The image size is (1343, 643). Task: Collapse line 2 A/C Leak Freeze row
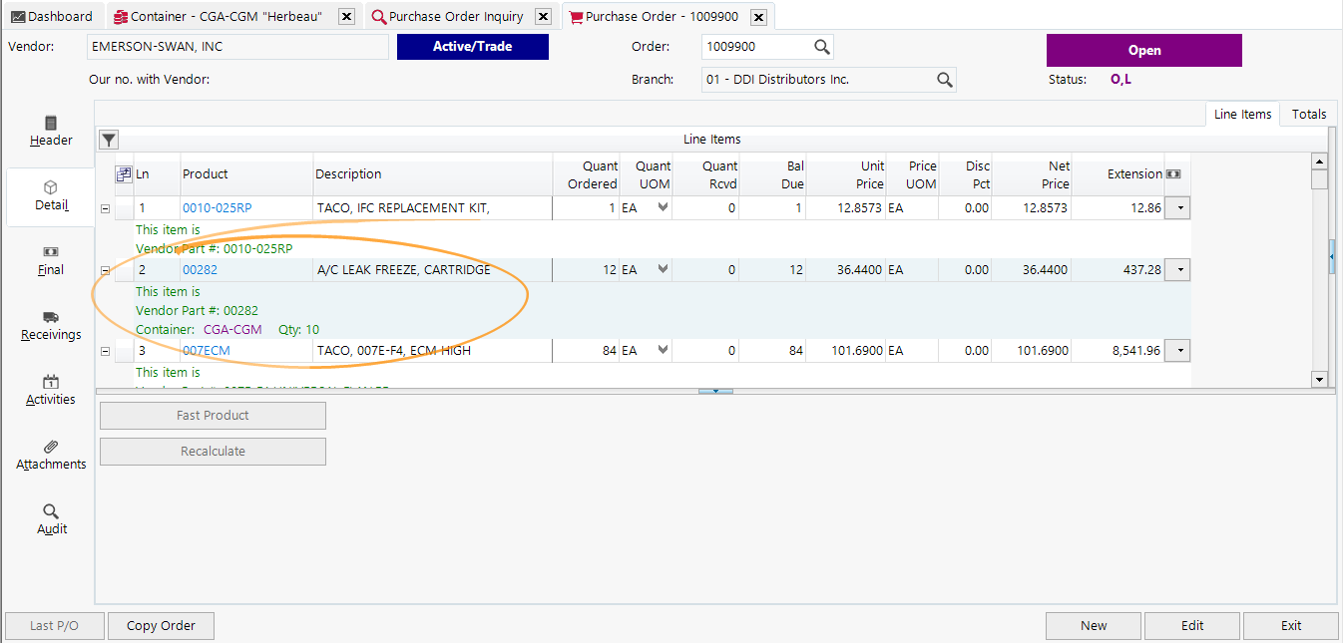[105, 270]
